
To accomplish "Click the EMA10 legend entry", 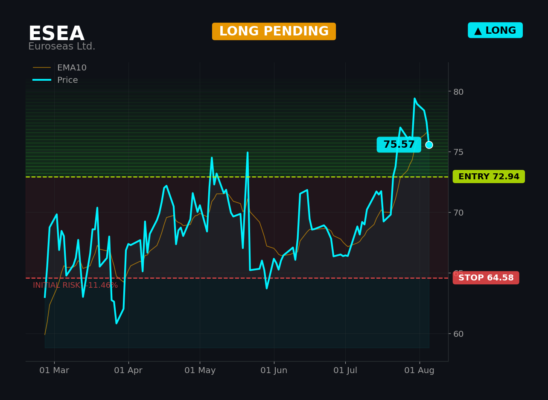I will [x=60, y=68].
